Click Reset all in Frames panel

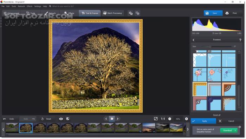click(217, 115)
